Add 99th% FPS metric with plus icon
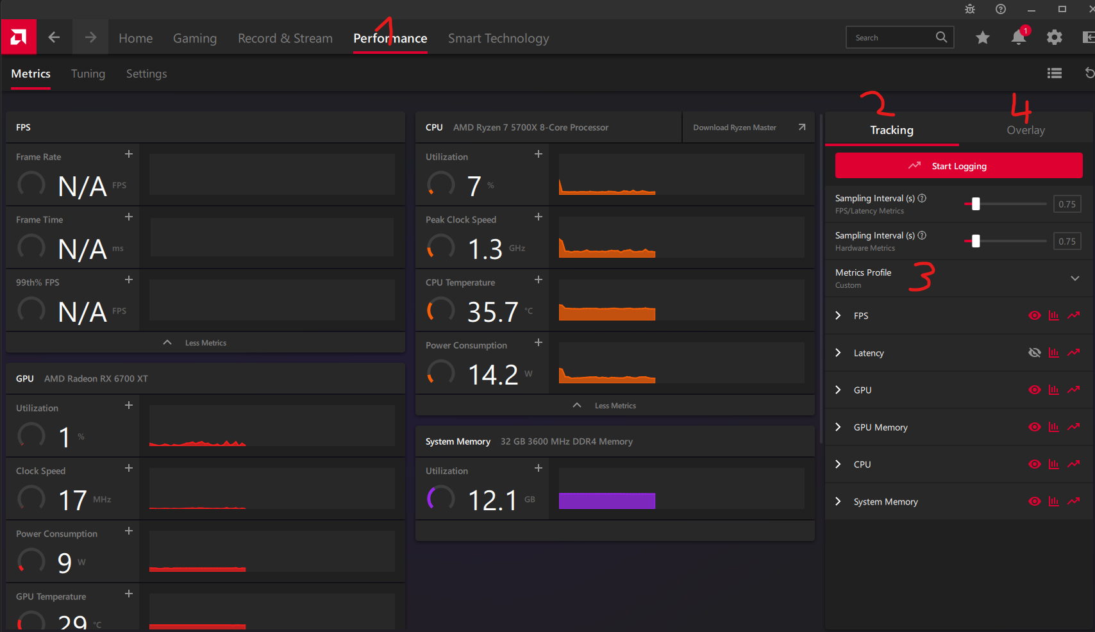 coord(129,279)
